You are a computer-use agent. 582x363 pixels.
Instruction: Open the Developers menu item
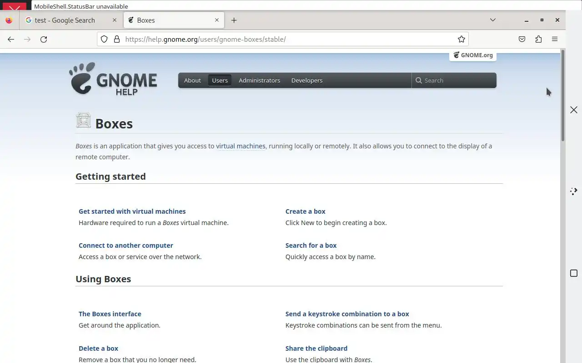click(307, 80)
